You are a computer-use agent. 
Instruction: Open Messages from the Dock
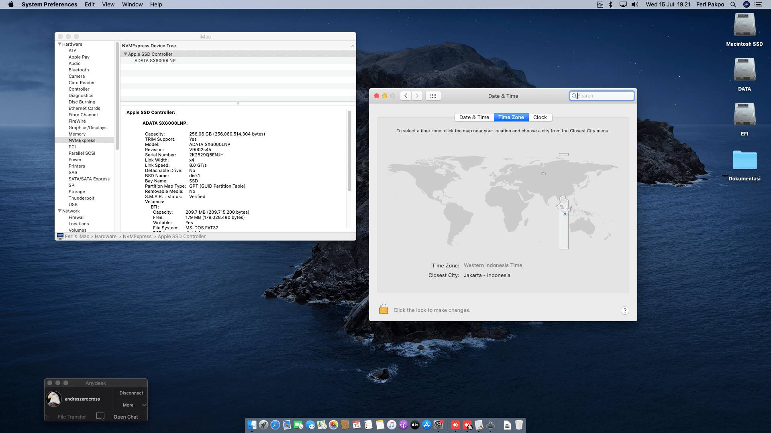tap(310, 425)
